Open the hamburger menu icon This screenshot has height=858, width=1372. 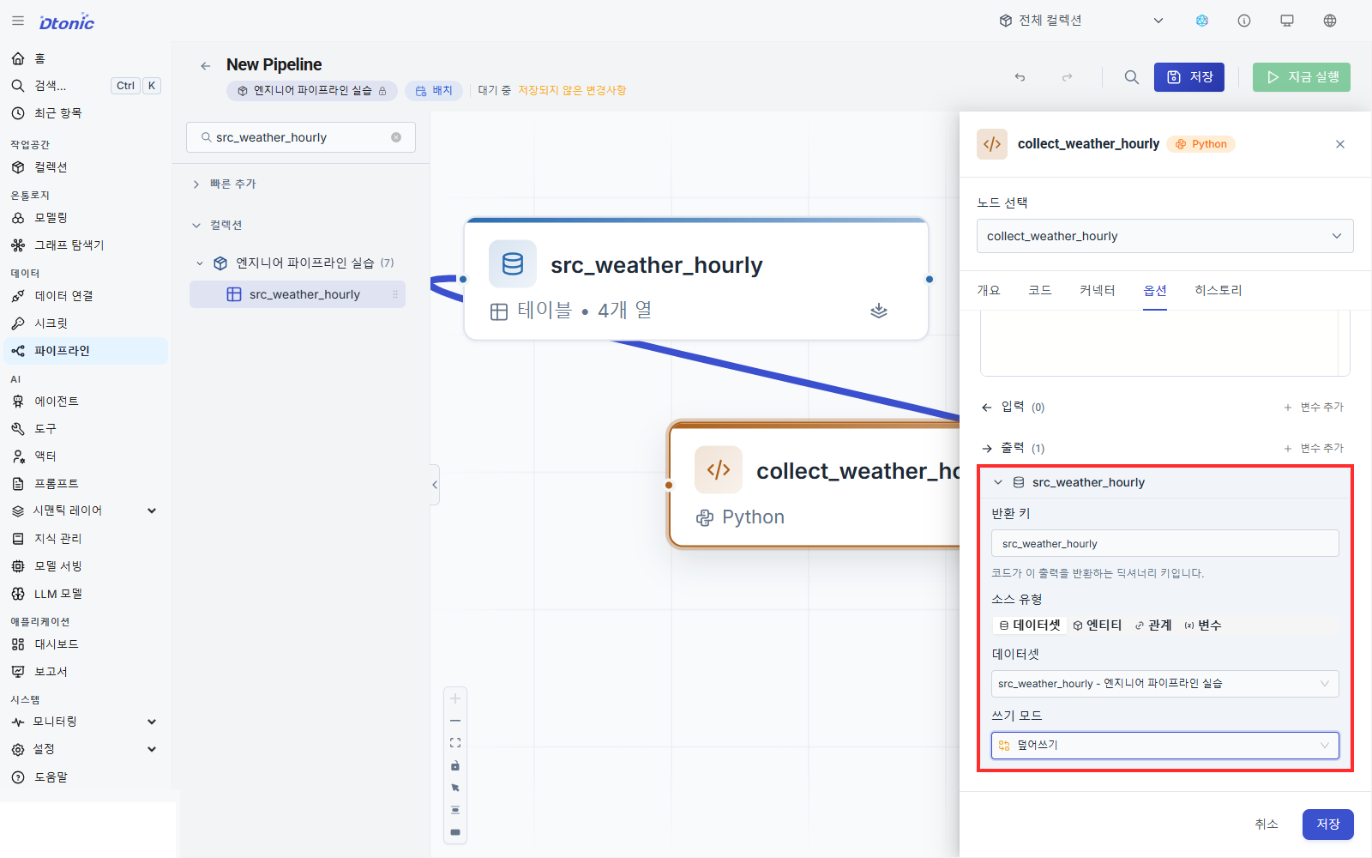tap(18, 21)
